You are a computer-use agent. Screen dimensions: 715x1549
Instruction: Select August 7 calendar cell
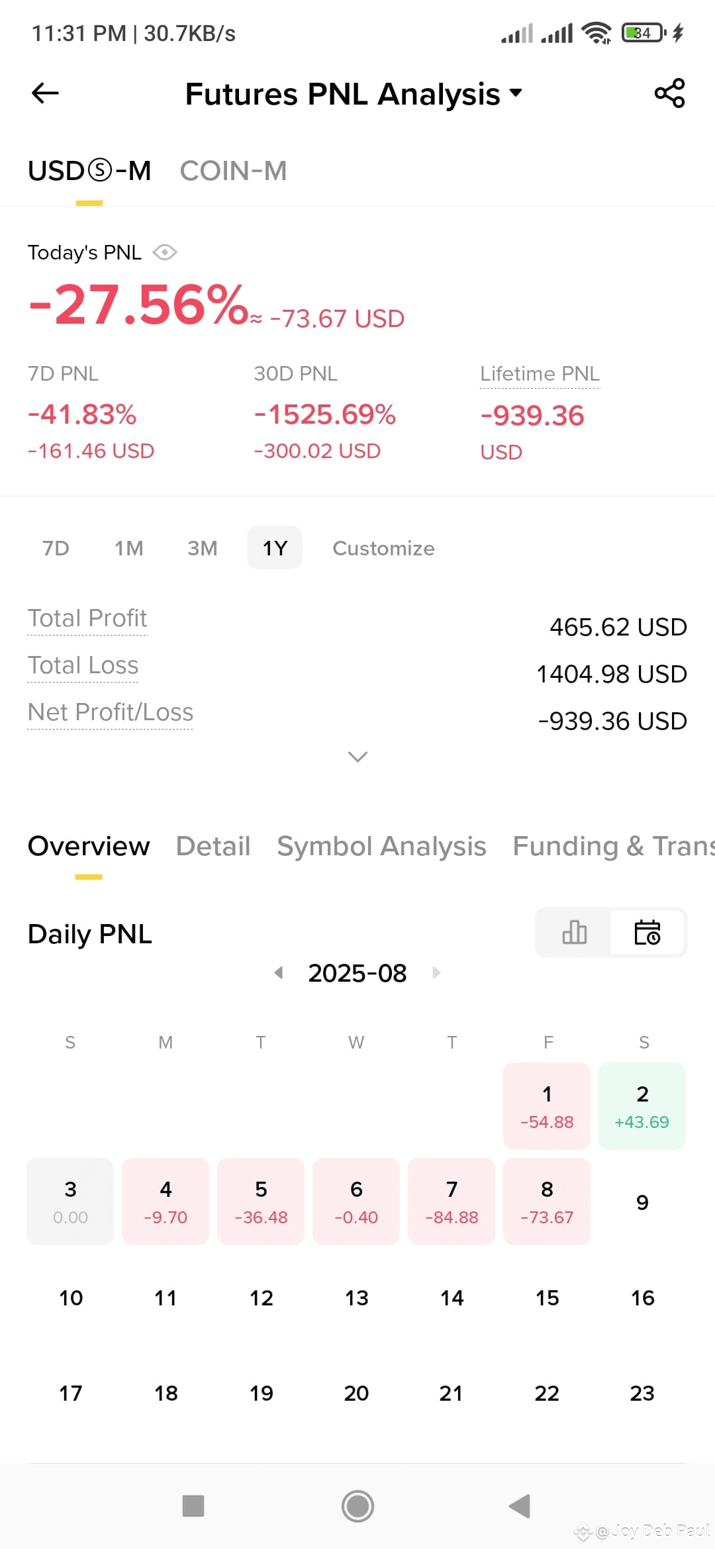[x=452, y=1201]
